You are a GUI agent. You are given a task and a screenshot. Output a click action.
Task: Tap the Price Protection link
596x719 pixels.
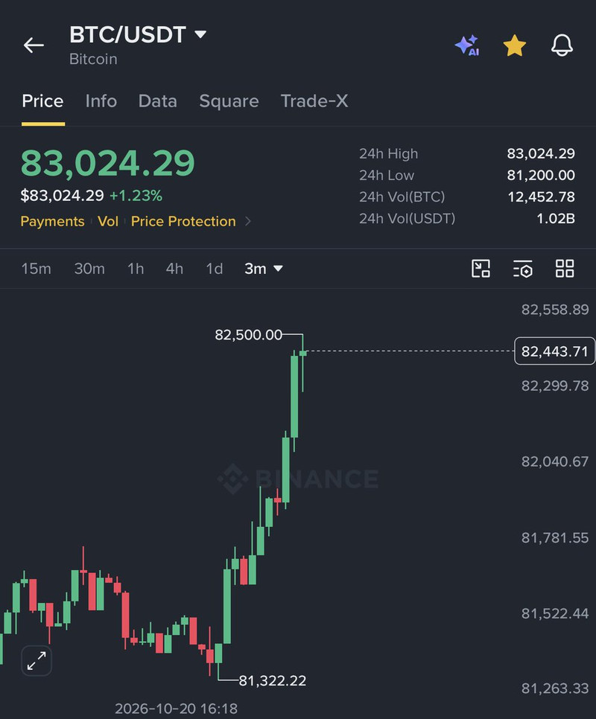[x=183, y=222]
